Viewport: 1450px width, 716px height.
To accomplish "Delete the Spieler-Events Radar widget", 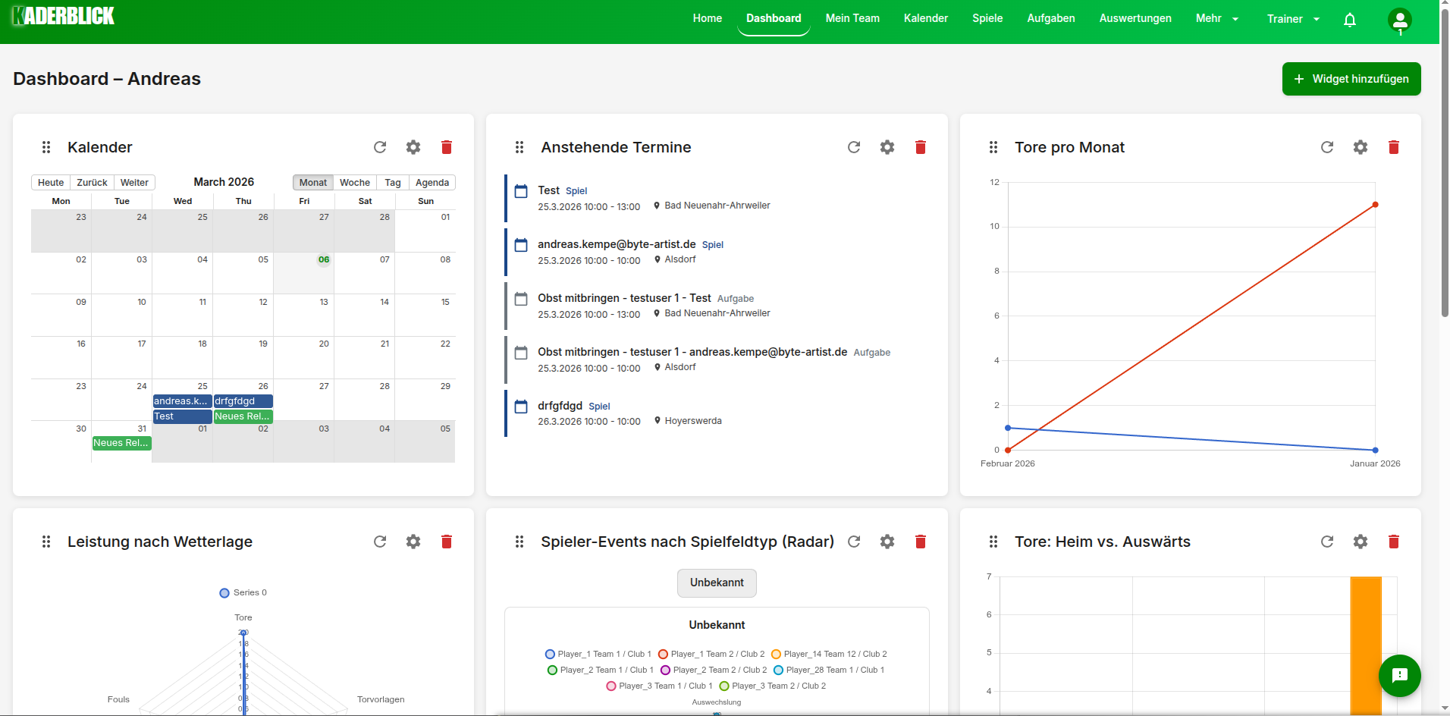I will (920, 542).
